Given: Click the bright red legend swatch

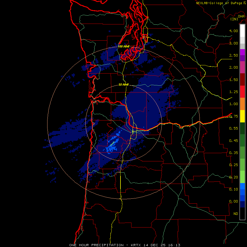Looking at the screenshot, I should (242, 92).
